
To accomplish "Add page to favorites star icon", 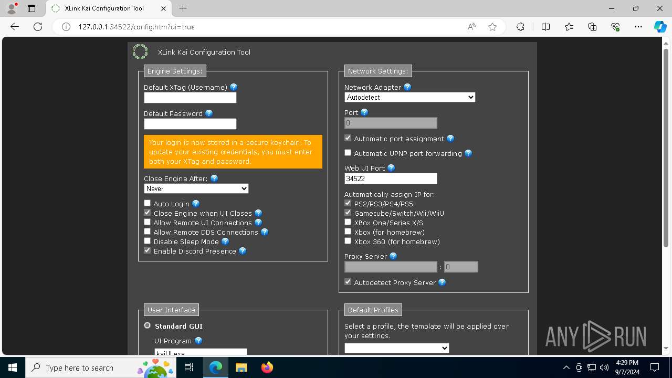I will [492, 27].
